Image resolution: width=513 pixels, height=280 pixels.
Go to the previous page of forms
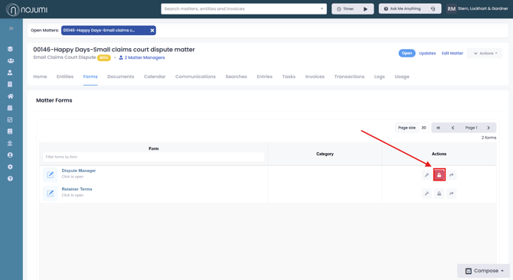click(x=453, y=128)
